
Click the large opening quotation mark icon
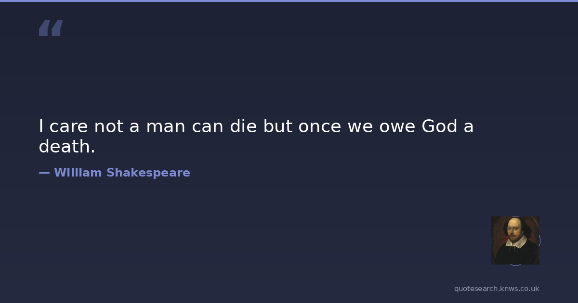[51, 28]
